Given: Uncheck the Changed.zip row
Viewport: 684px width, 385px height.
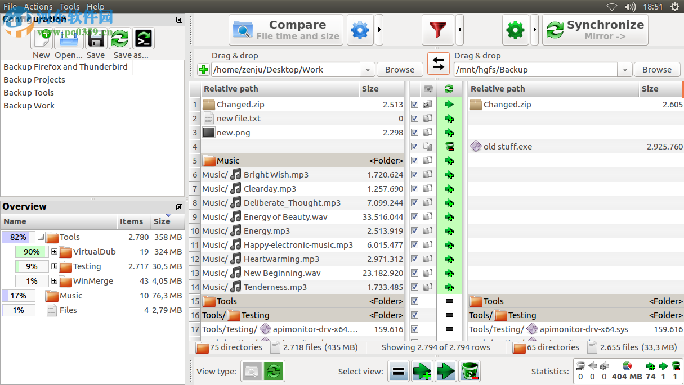Looking at the screenshot, I should pyautogui.click(x=415, y=104).
